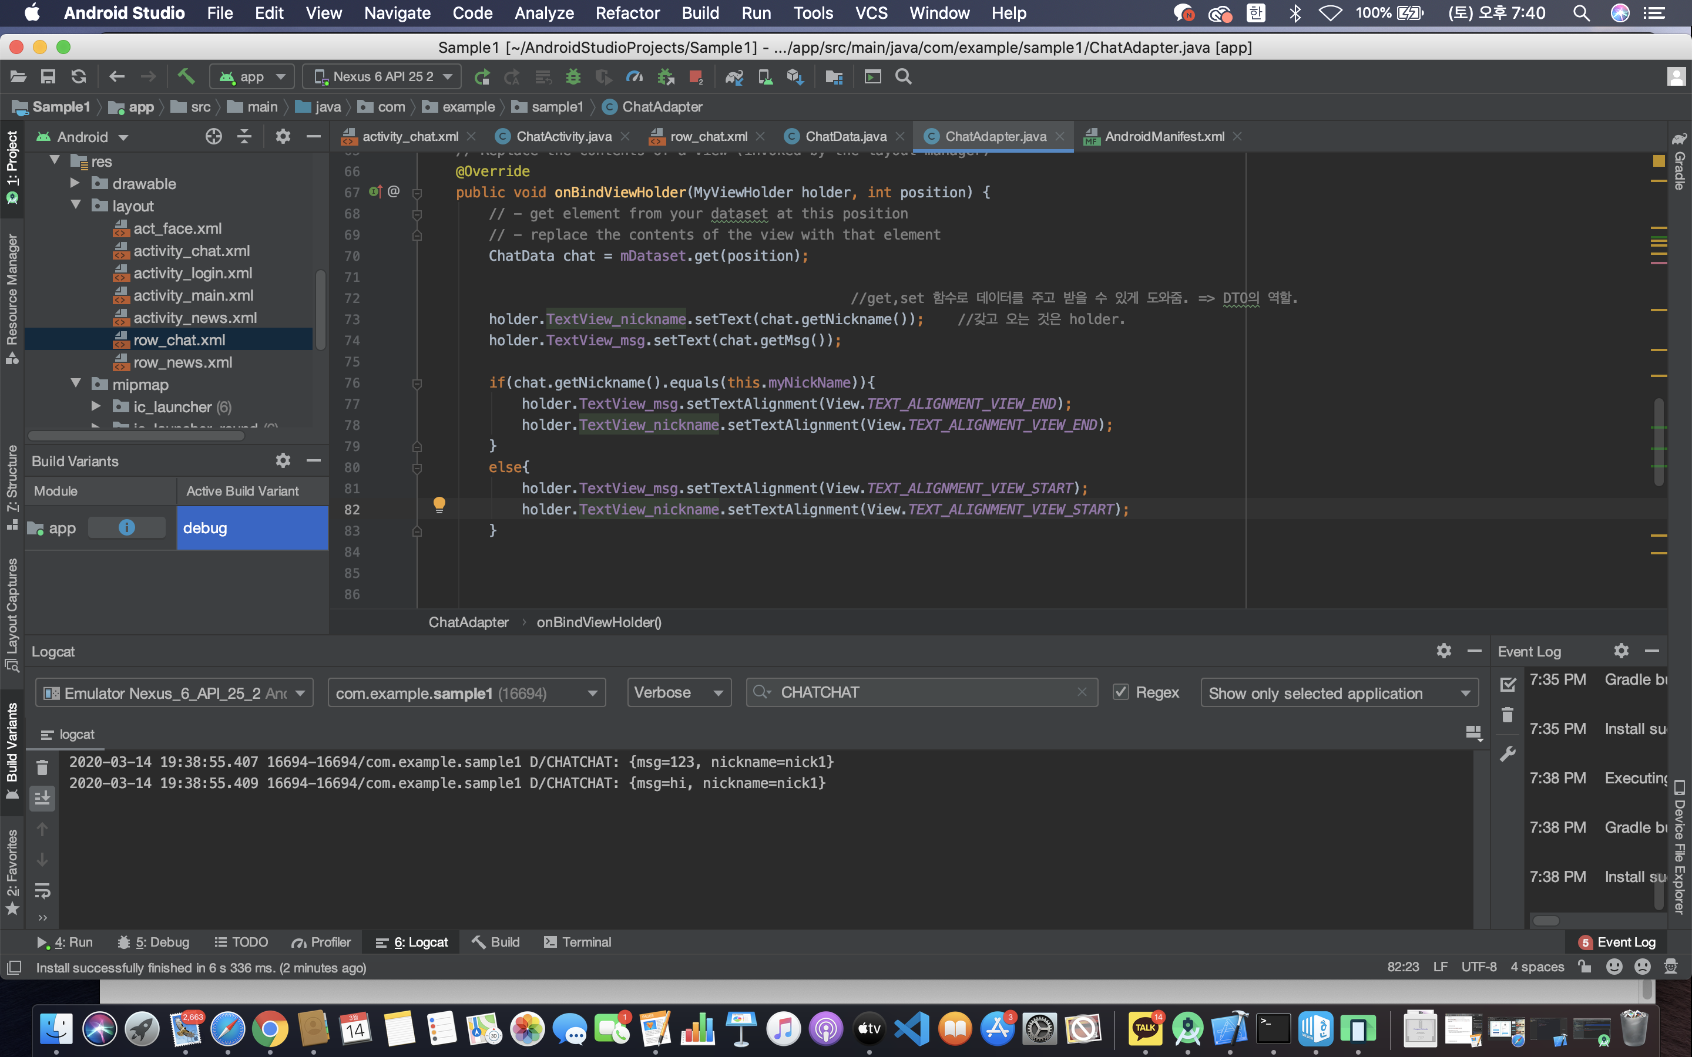Screen dimensions: 1692x1057
Task: Open the Refactor menu
Action: pyautogui.click(x=627, y=14)
